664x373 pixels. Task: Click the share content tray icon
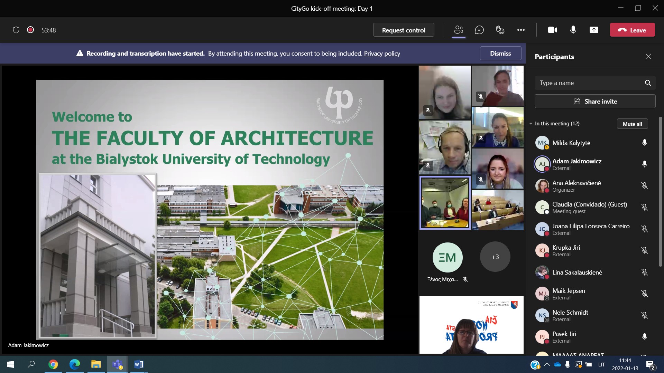coord(594,30)
